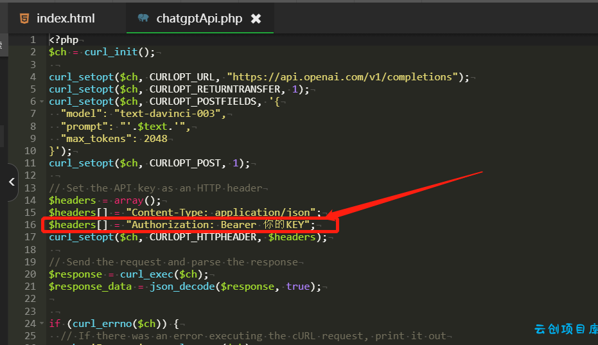The width and height of the screenshot is (598, 345).
Task: Fold code block at line 6
Action: click(42, 102)
